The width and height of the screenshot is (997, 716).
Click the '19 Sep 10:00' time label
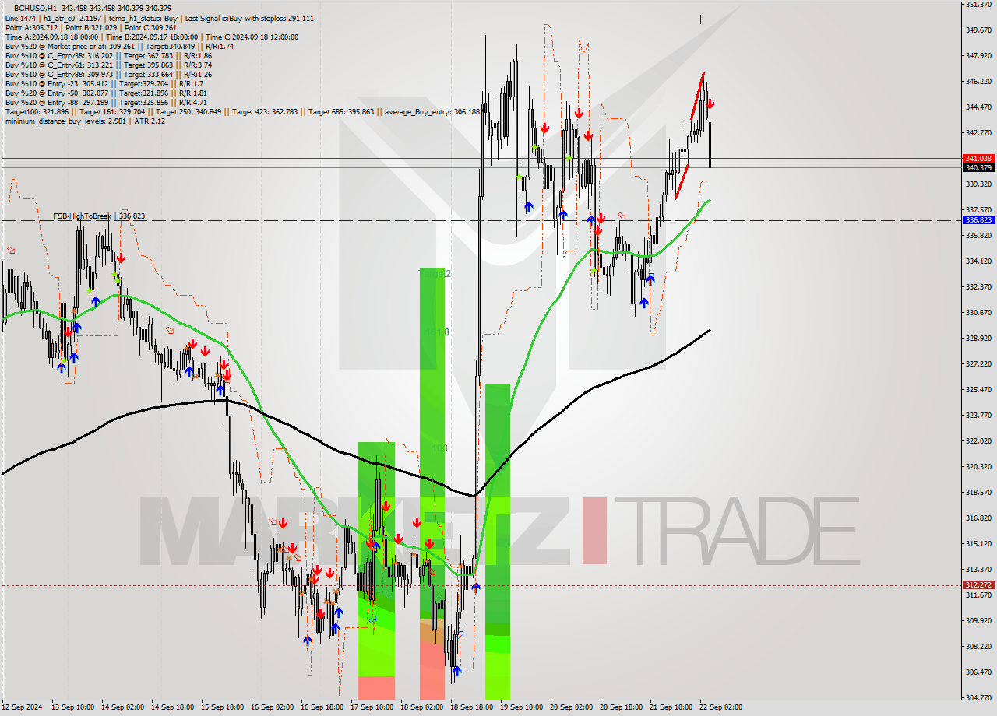pos(521,707)
